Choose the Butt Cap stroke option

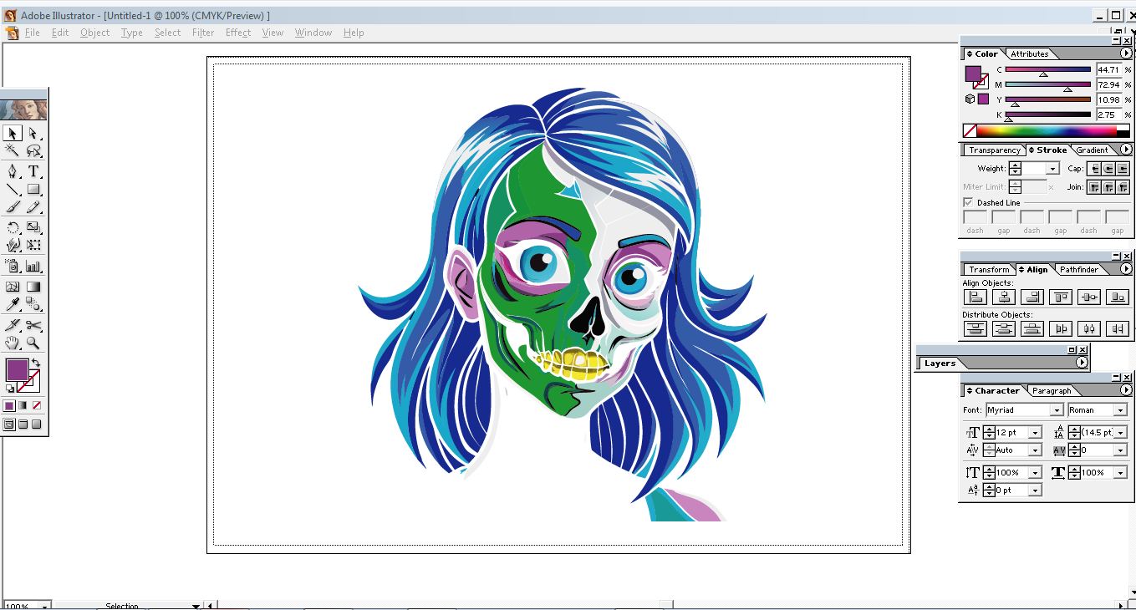[x=1094, y=169]
